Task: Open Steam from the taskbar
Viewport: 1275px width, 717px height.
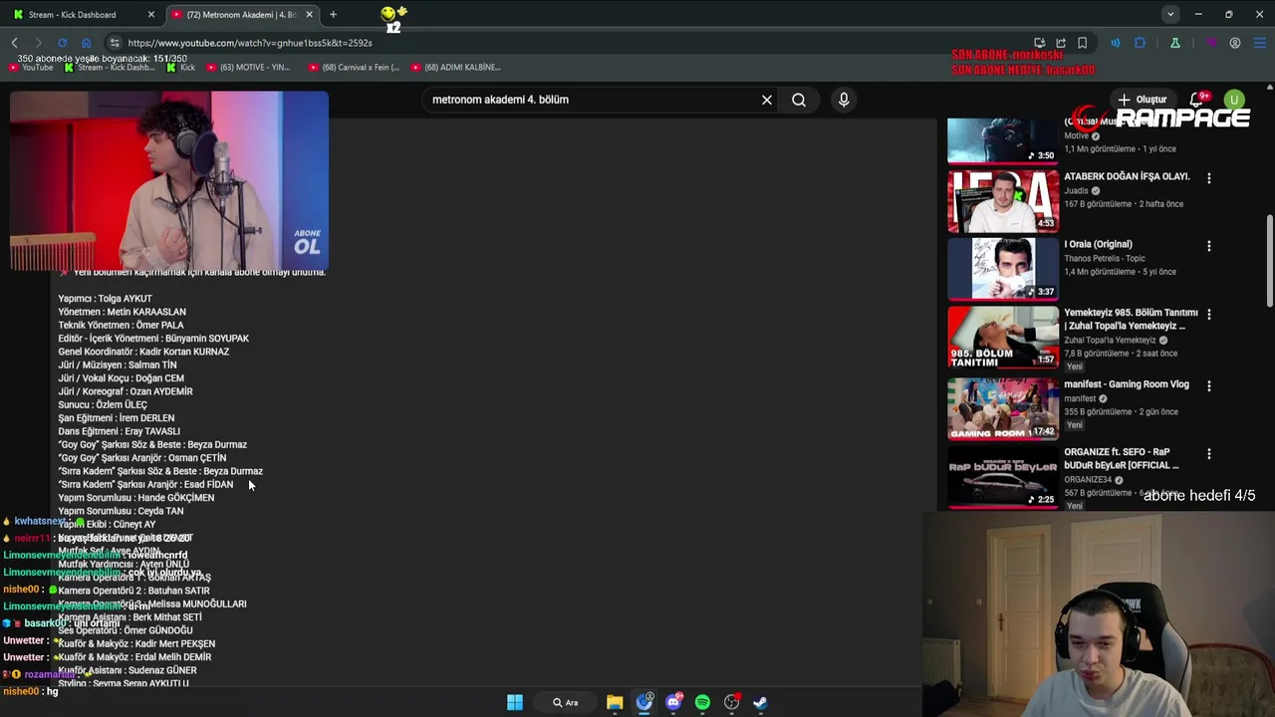Action: pos(760,702)
